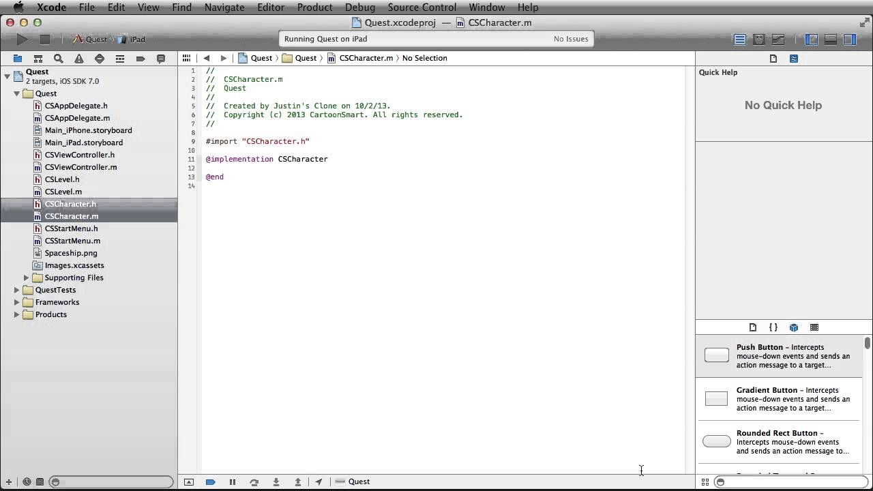873x491 pixels.
Task: Open the Test navigator
Action: [100, 59]
